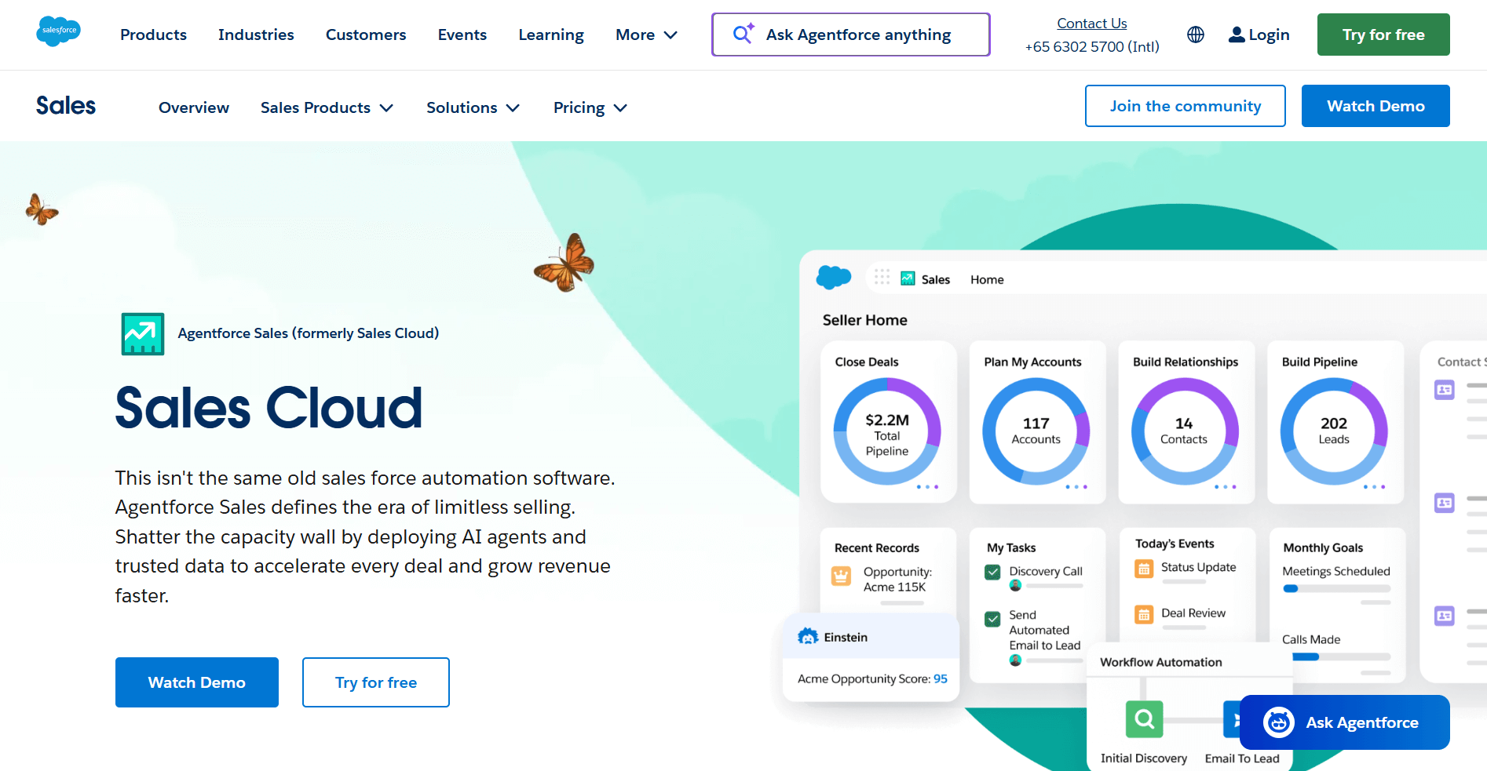Screen dimensions: 1487x771
Task: Click the Monthly Goals heading
Action: (x=1323, y=547)
